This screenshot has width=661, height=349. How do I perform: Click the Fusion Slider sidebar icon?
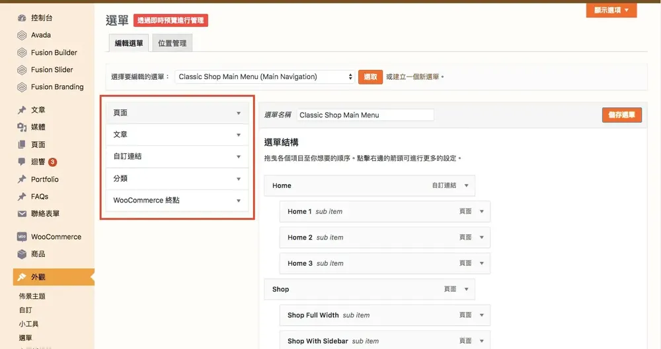(x=22, y=70)
